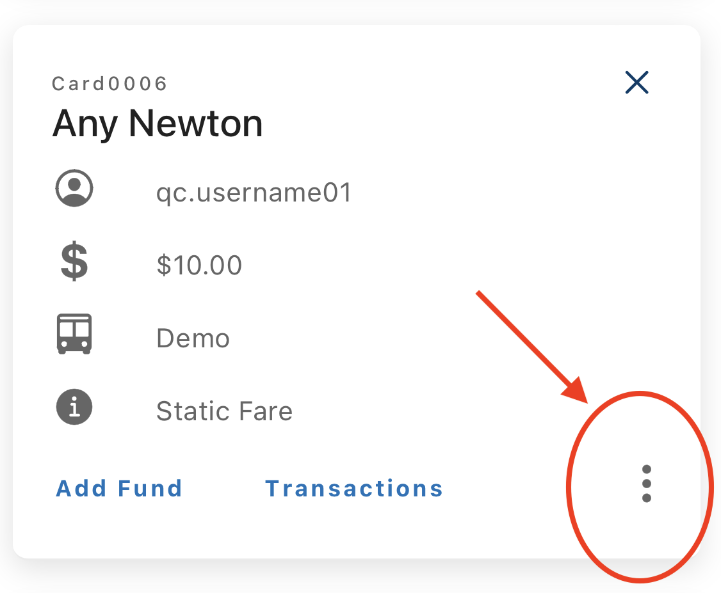Click the dollar sign balance icon
The height and width of the screenshot is (593, 721).
point(74,262)
